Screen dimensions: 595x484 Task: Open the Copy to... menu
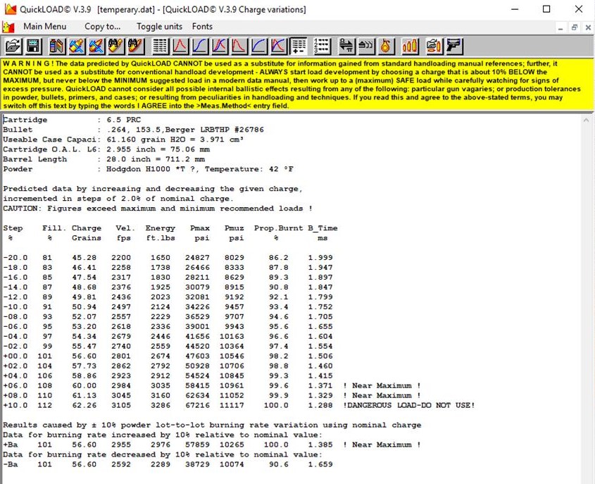click(103, 27)
